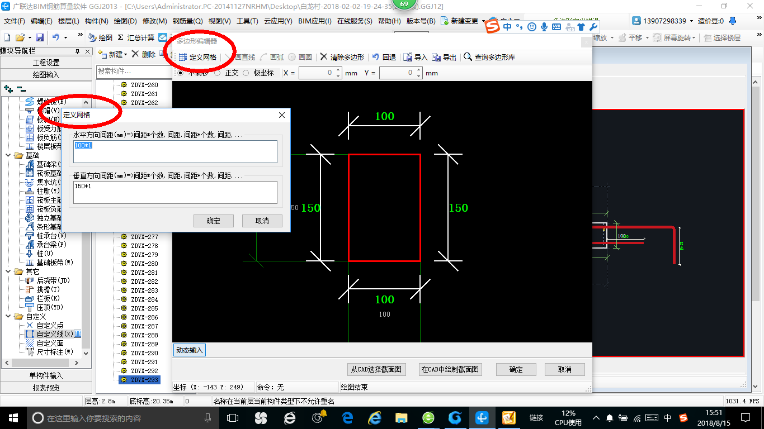Screen dimensions: 764x429
Task: Collapse the 其它 tree folder
Action: click(8, 271)
